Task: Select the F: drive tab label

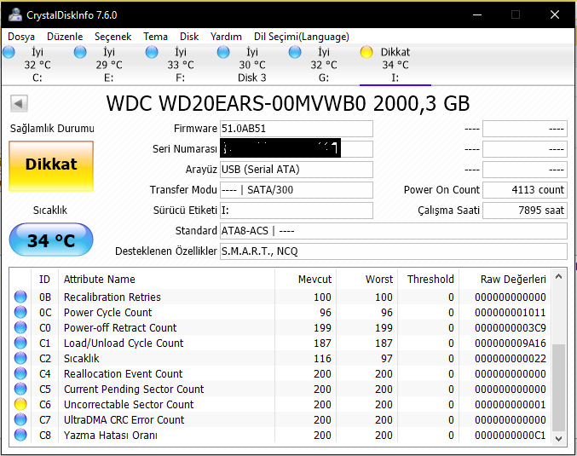Action: pyautogui.click(x=181, y=78)
